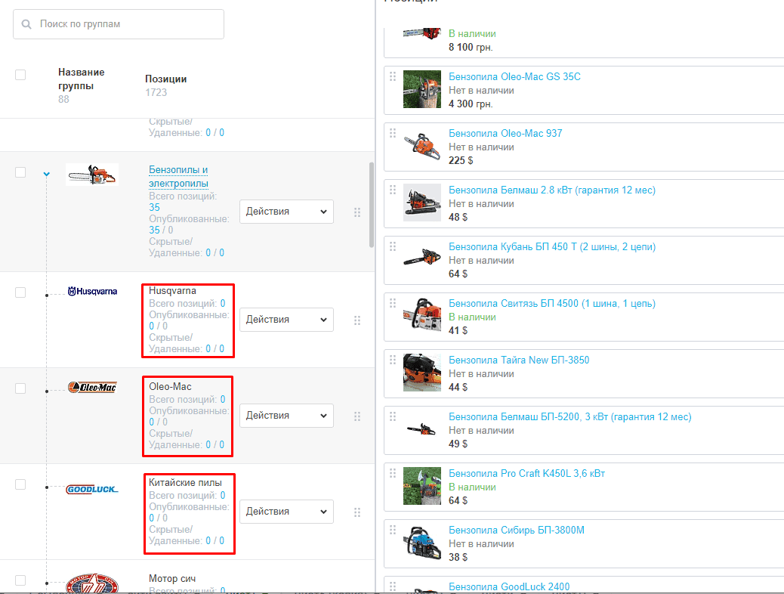Click the 225 $ price text
Viewport: 784px width, 594px height.
pos(461,160)
